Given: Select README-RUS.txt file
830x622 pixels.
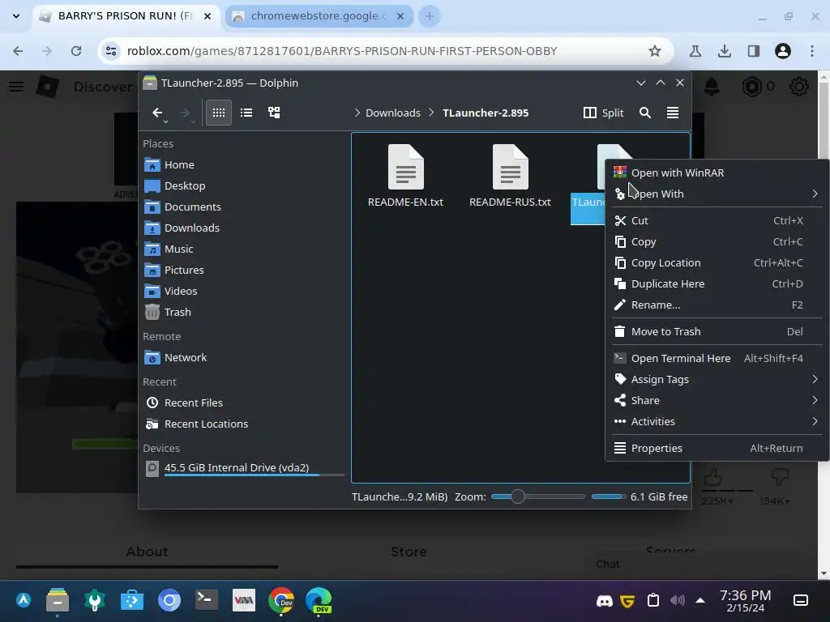Looking at the screenshot, I should click(x=510, y=176).
